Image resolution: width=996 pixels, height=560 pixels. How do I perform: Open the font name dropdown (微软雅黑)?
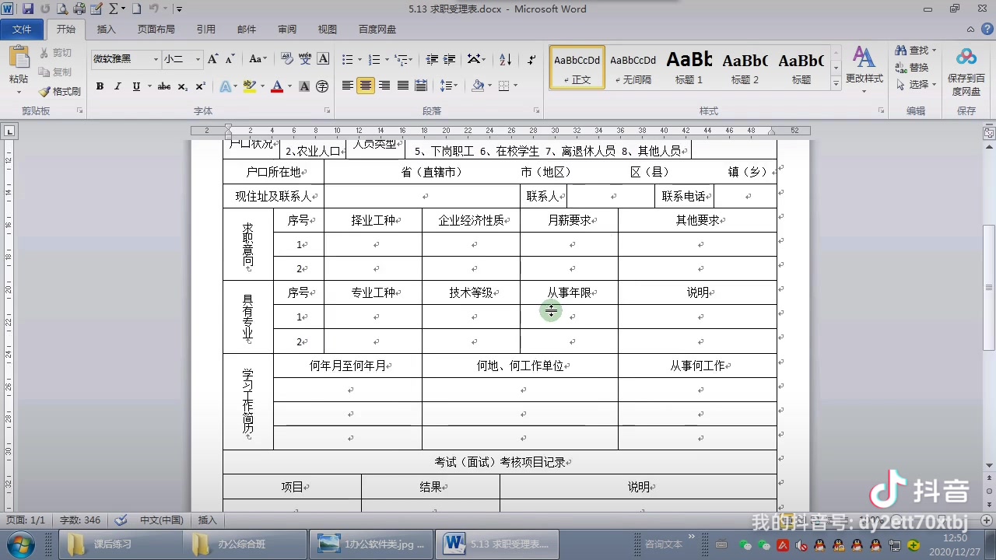156,59
